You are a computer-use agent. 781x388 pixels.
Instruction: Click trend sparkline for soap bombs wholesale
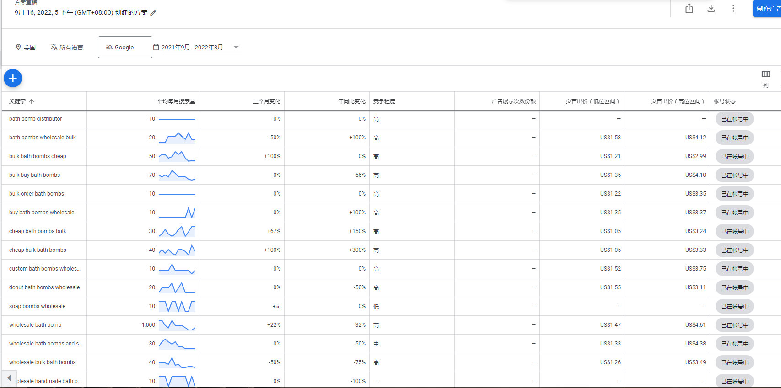pyautogui.click(x=177, y=306)
